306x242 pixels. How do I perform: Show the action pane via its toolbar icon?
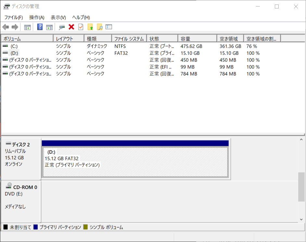tap(49, 27)
